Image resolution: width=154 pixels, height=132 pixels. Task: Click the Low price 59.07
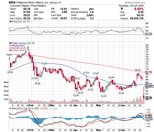click(27, 15)
